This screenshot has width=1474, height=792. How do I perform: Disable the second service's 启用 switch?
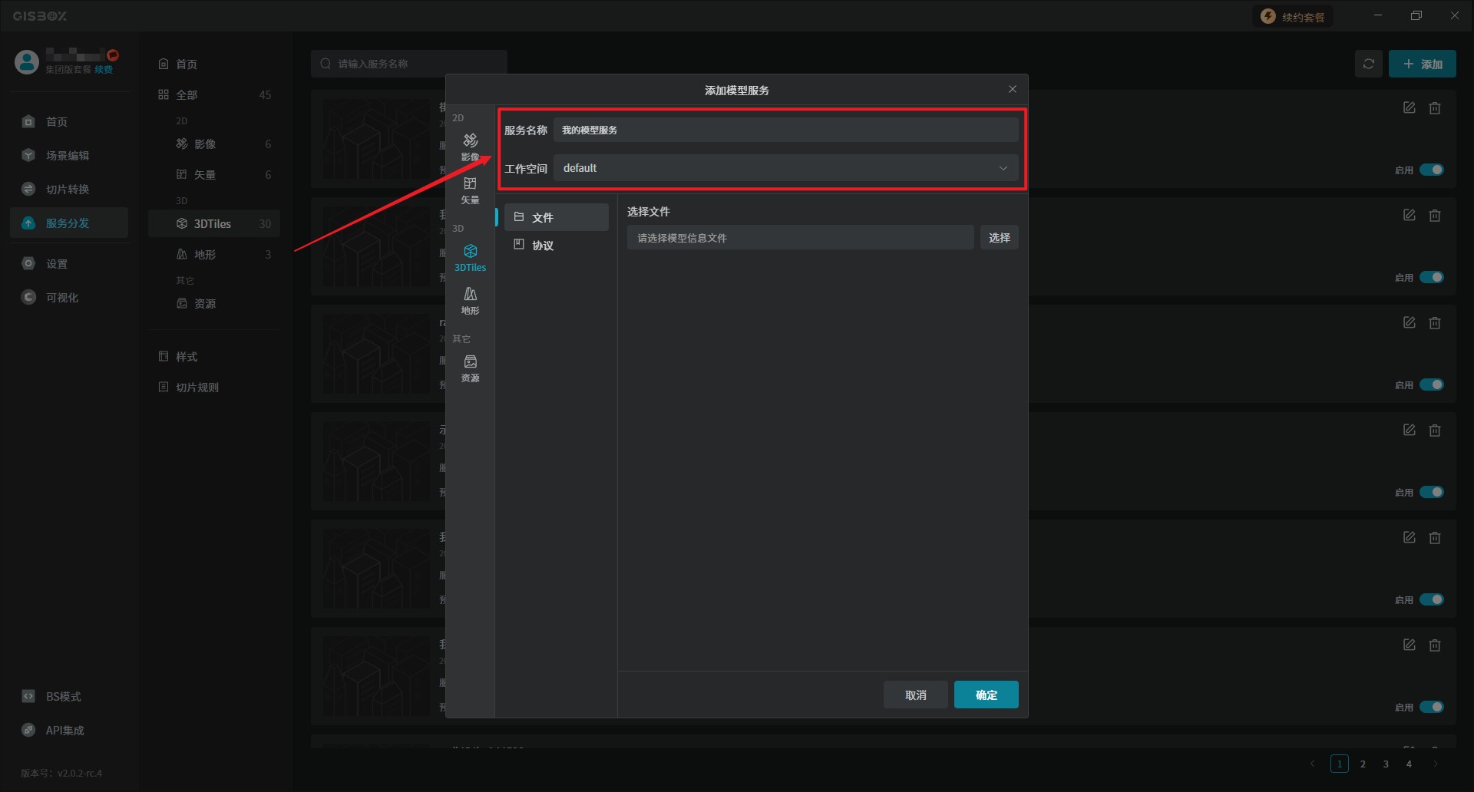pyautogui.click(x=1431, y=277)
